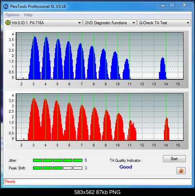Click the red peak at 3 in bottom graph
Viewport: 195px width, 196px height.
34,119
